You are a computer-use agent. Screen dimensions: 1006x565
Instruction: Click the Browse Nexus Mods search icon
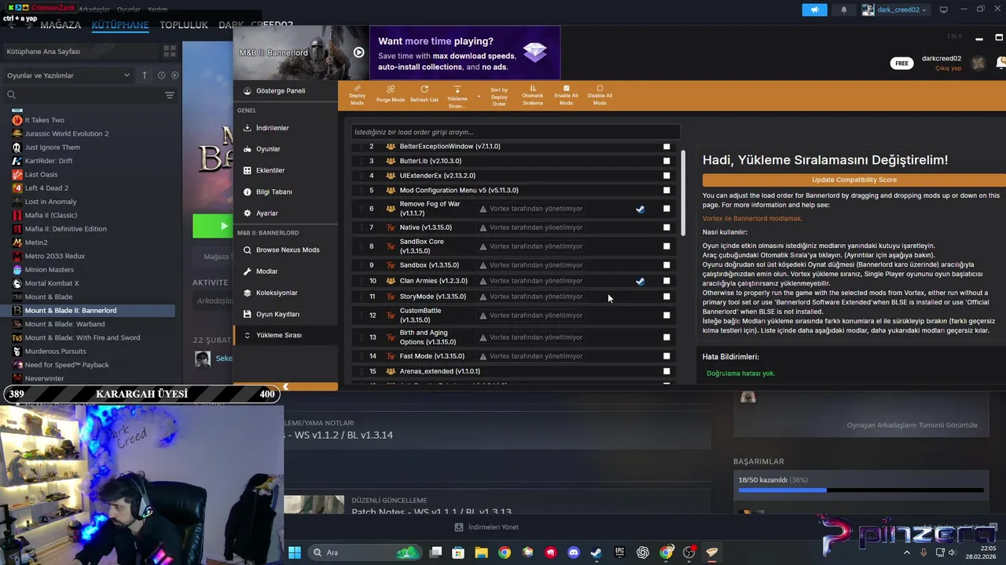248,250
